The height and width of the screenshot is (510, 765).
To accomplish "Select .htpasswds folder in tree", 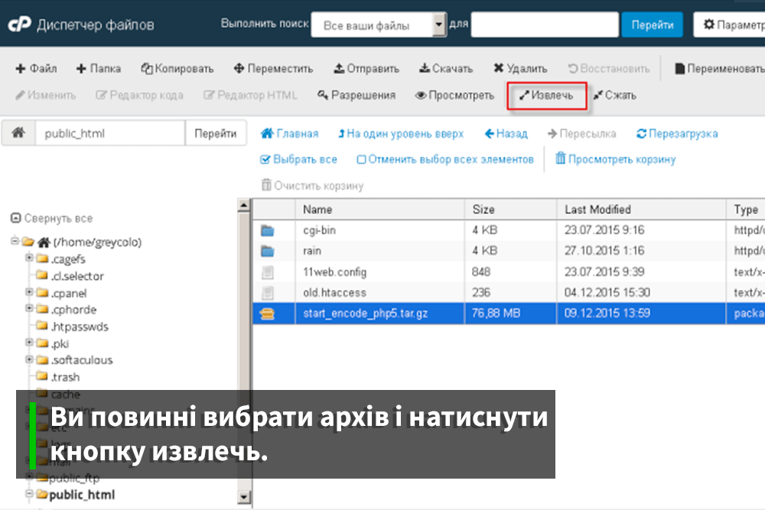I will pos(80,326).
